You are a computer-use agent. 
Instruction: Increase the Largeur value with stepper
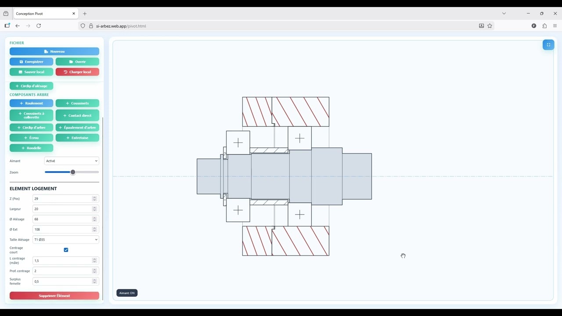(x=94, y=208)
